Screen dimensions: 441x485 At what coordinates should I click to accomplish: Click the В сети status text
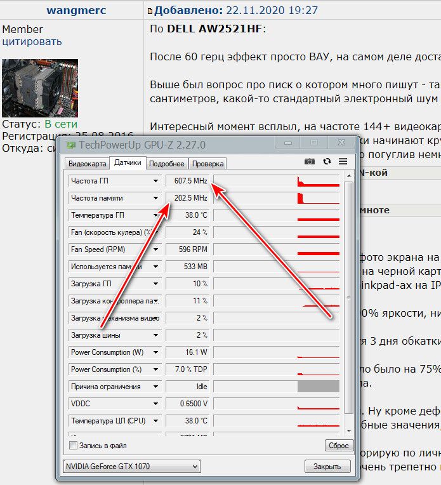tap(61, 124)
